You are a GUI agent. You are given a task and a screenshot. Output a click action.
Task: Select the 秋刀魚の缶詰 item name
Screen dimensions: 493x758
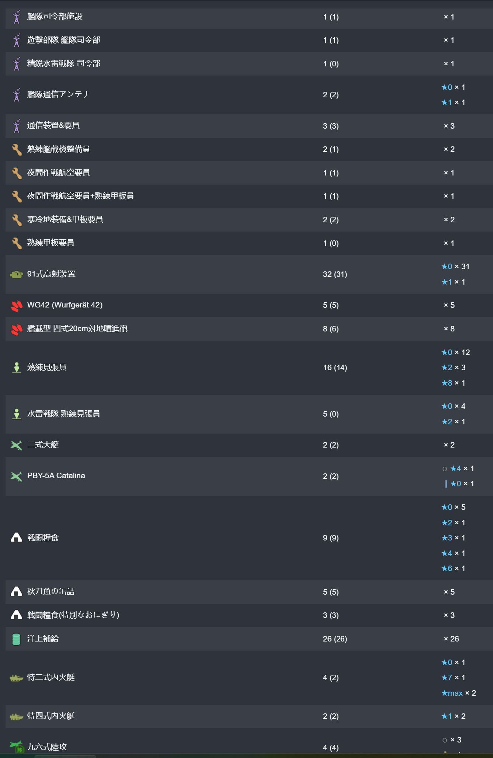click(x=51, y=592)
